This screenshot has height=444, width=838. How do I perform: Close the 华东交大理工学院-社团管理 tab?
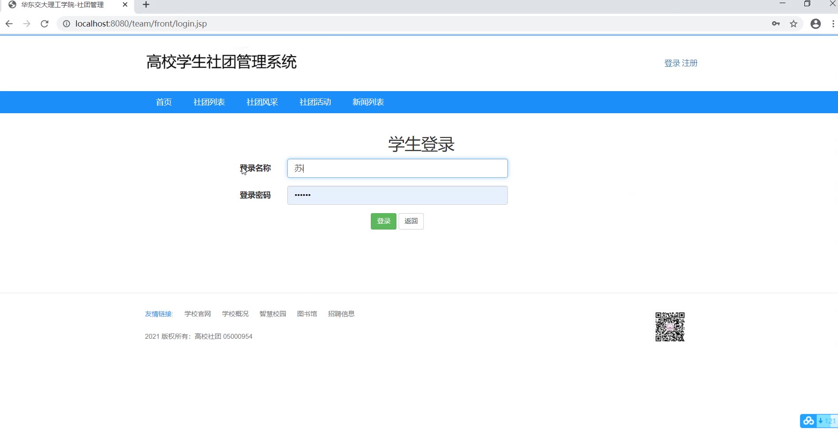[125, 5]
